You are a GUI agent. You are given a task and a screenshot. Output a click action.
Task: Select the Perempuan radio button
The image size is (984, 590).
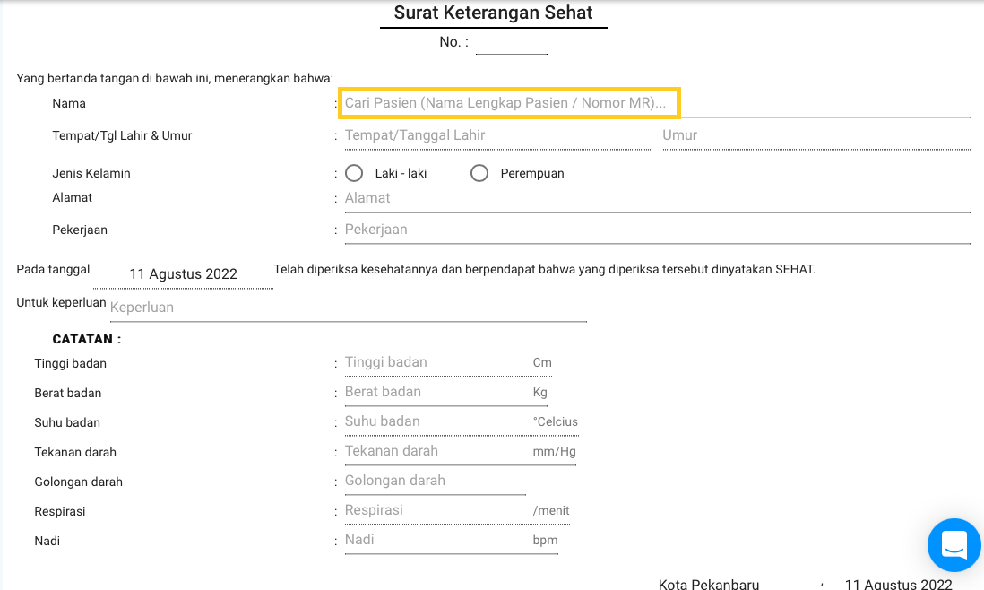tap(479, 173)
